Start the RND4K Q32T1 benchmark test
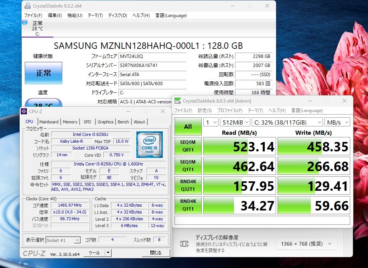This screenshot has height=268, width=368. [x=188, y=185]
